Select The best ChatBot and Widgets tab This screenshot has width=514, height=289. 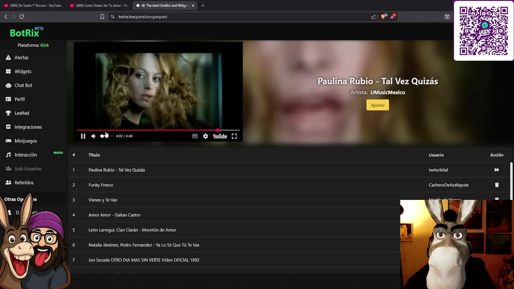click(165, 6)
